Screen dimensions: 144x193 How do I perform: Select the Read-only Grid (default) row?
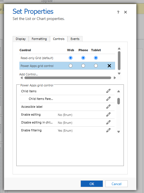tap(67, 58)
